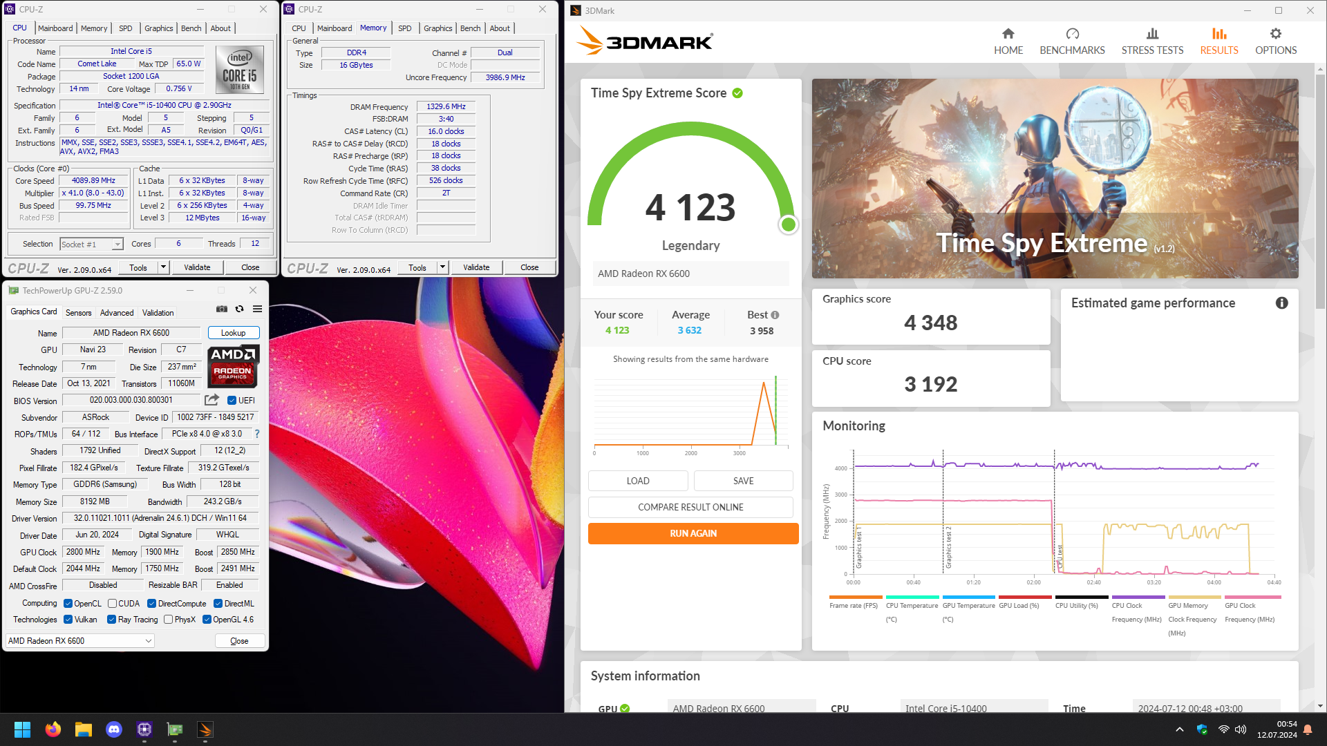This screenshot has width=1327, height=746.
Task: Click the GPU-Z refresh icon
Action: [239, 309]
